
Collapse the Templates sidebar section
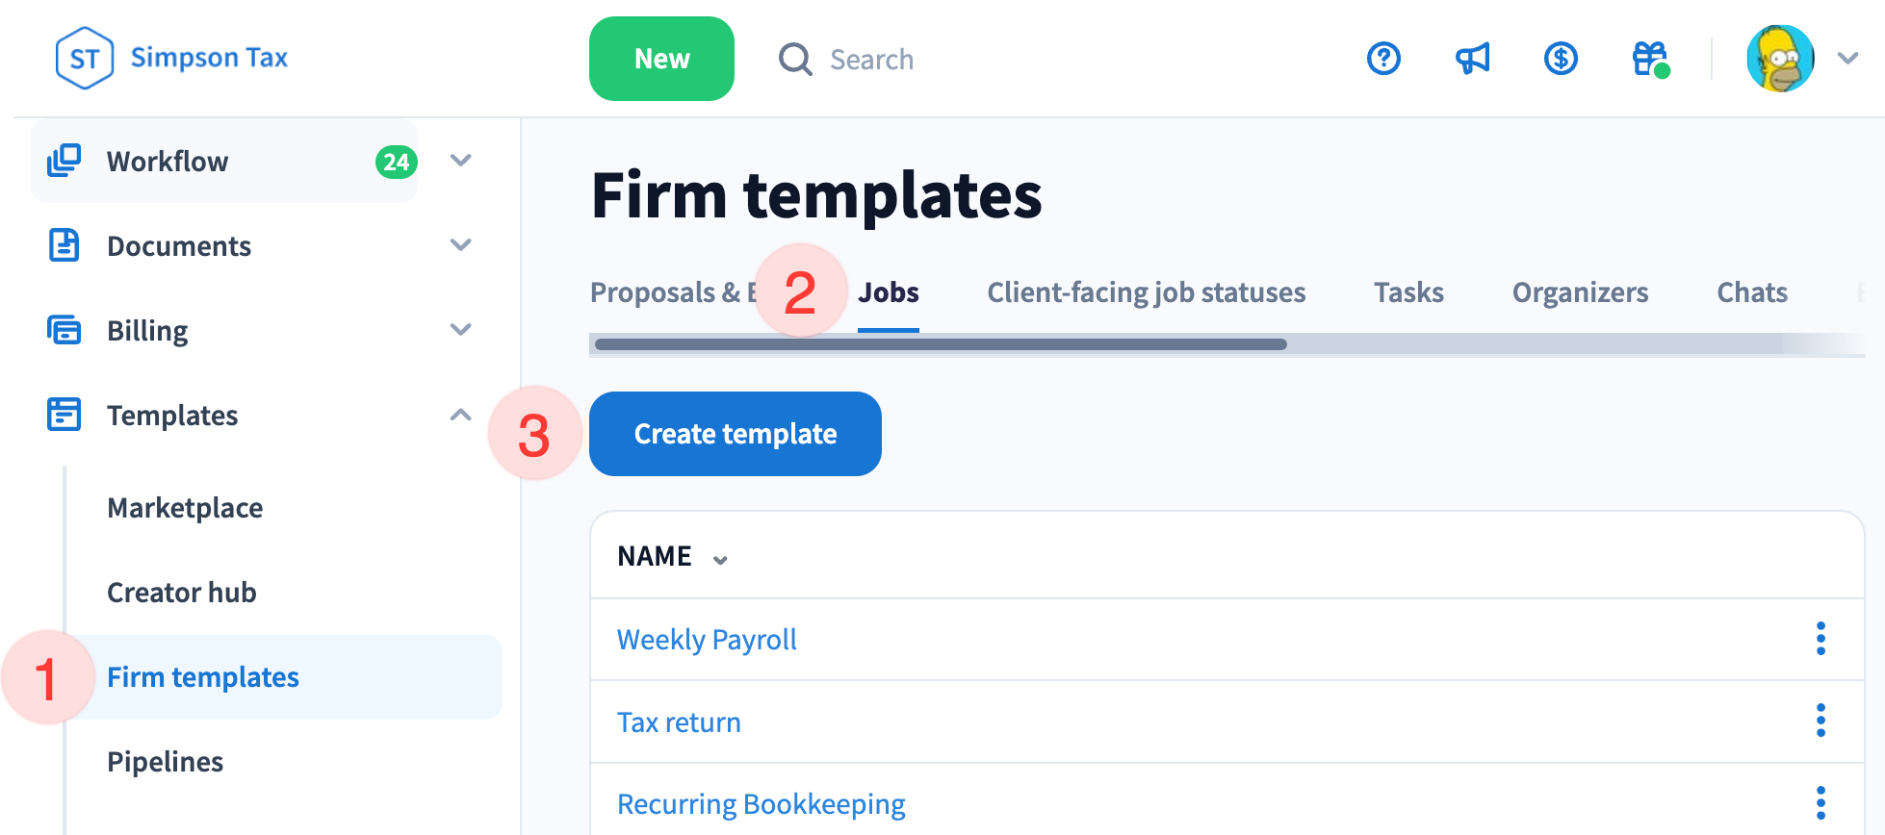click(x=461, y=415)
